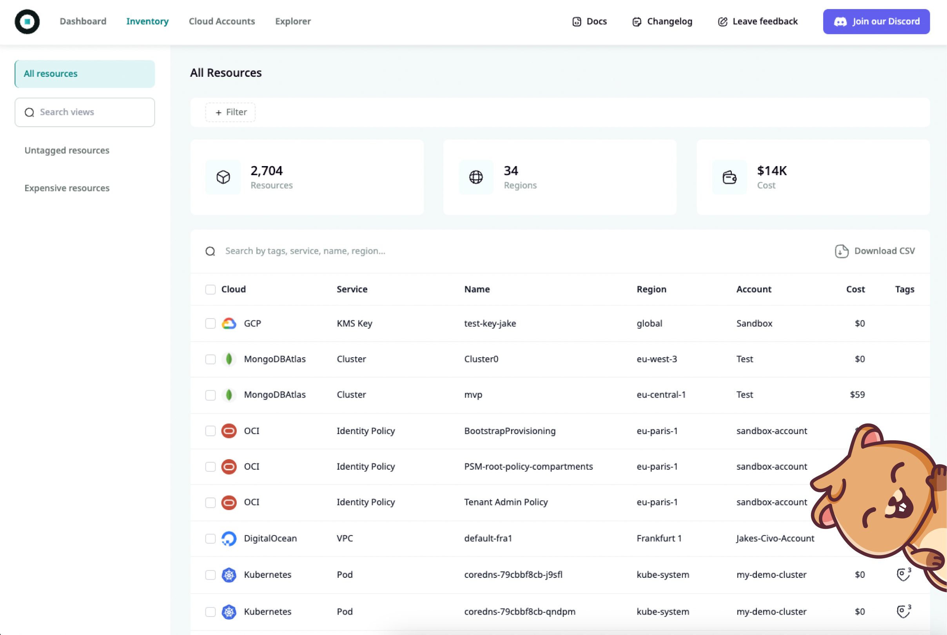Viewport: 947px width, 635px height.
Task: Select the all-resources header checkbox
Action: pos(210,288)
